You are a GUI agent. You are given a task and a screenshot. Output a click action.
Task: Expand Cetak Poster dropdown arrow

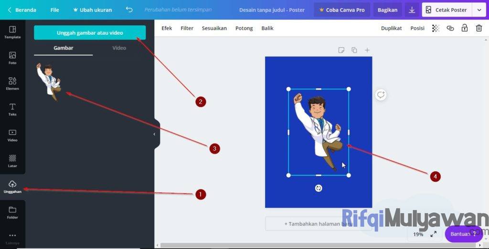(x=479, y=10)
